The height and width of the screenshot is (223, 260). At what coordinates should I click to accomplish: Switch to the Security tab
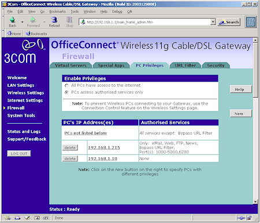(x=216, y=65)
